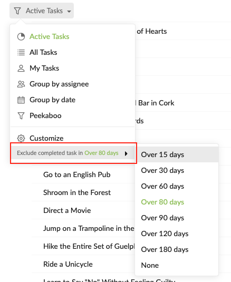
Task: Open the Go to an English Pub task
Action: [x=77, y=174]
